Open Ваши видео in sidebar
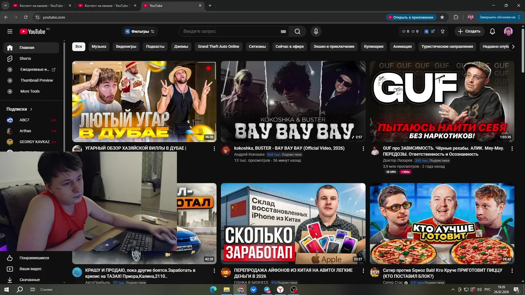 (31, 269)
